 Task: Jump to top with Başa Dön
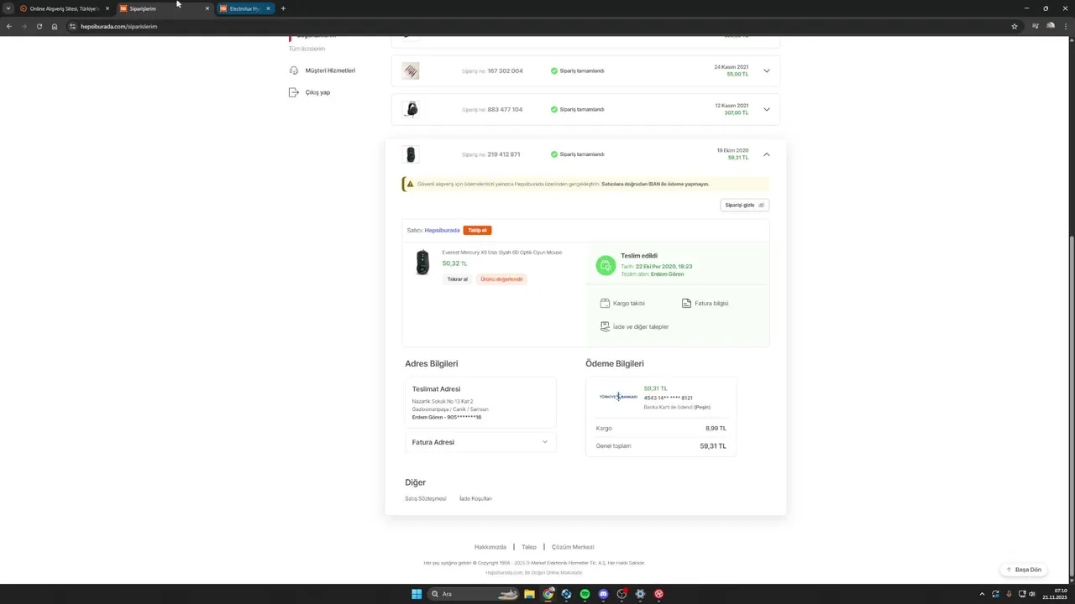[x=1024, y=570]
